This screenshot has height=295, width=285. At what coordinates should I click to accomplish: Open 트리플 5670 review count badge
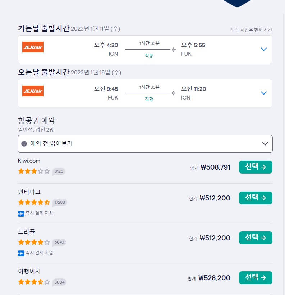[x=59, y=242]
